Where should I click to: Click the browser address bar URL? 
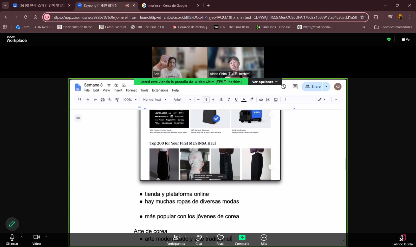click(x=204, y=17)
